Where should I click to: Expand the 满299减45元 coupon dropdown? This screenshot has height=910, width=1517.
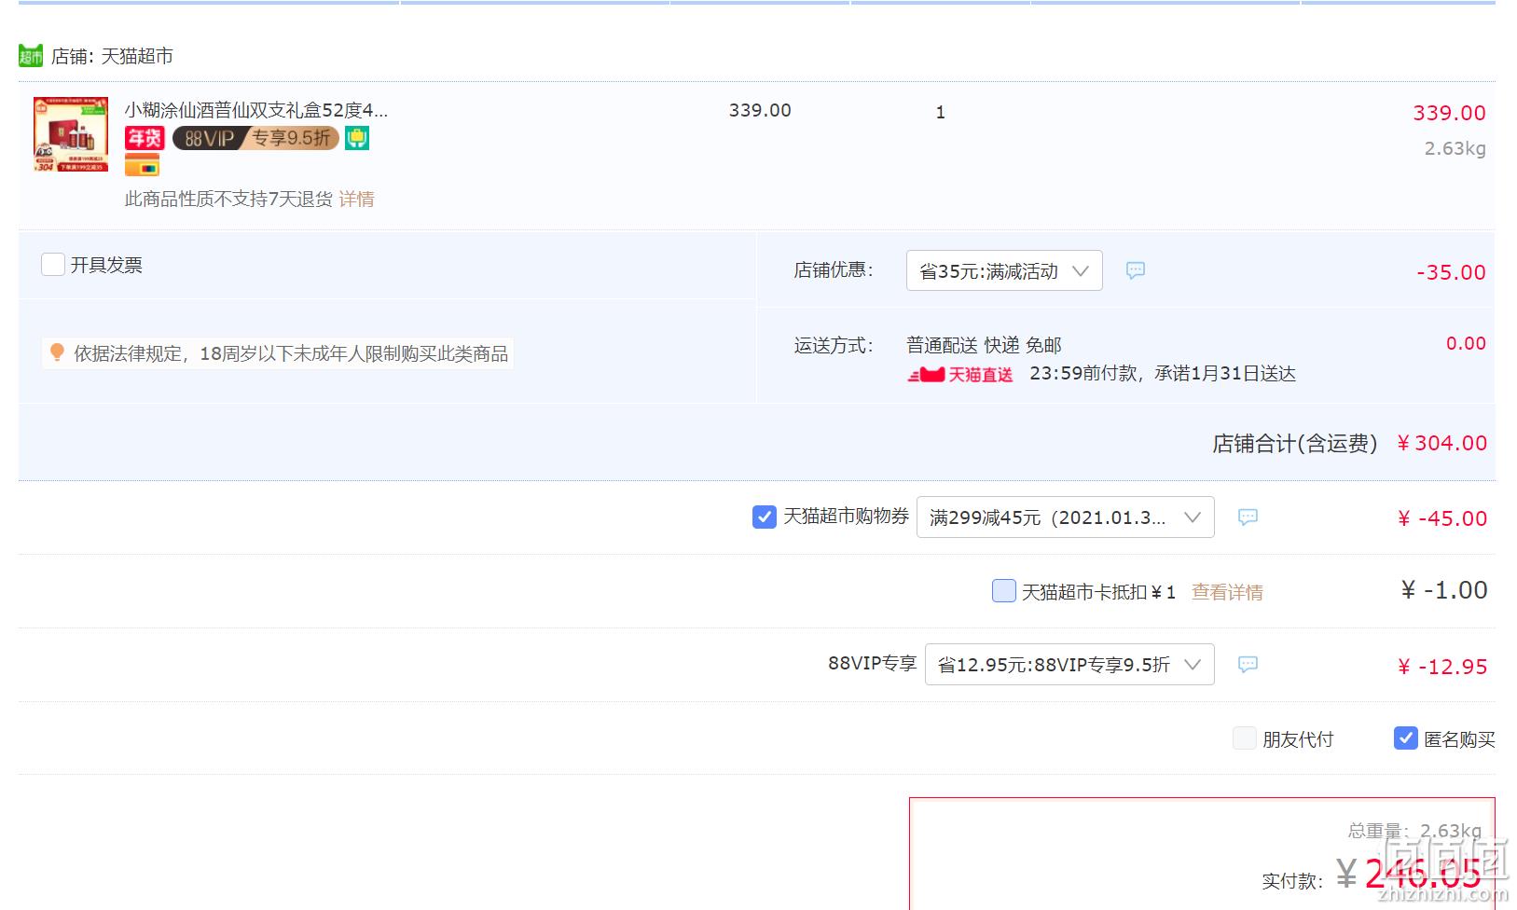click(1066, 517)
